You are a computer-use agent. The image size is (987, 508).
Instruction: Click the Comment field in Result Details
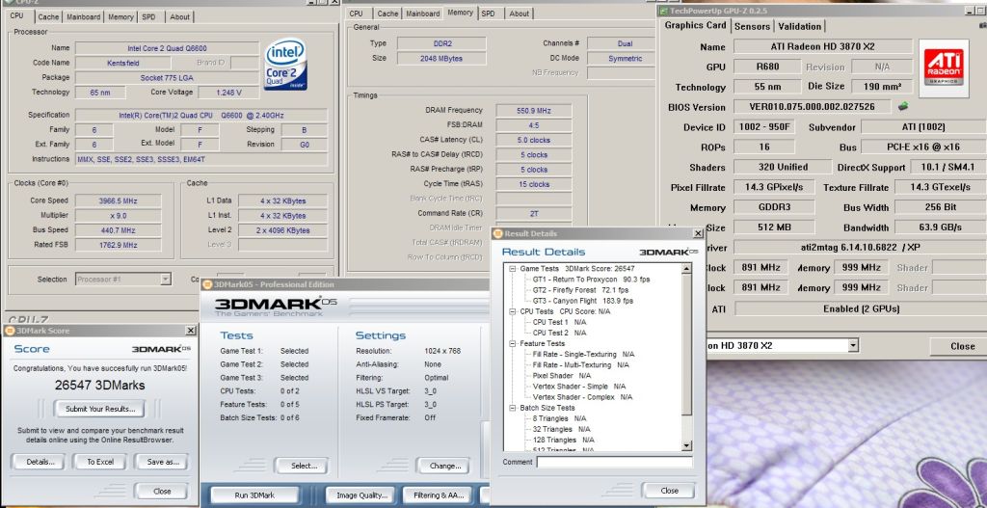[x=614, y=462]
